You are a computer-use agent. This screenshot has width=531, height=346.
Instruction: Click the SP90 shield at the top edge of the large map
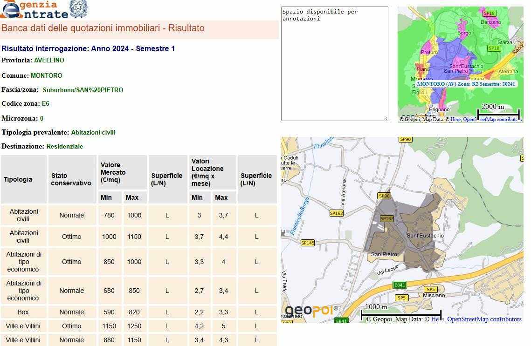[x=406, y=139]
